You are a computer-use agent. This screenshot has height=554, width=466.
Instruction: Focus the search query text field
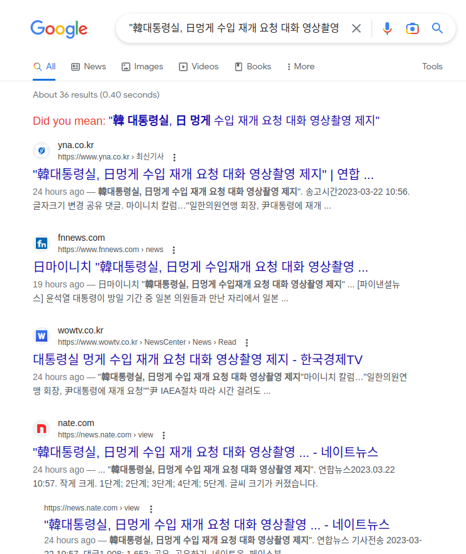click(x=234, y=28)
